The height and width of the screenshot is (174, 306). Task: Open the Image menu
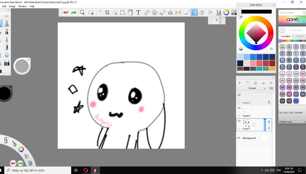pyautogui.click(x=12, y=6)
